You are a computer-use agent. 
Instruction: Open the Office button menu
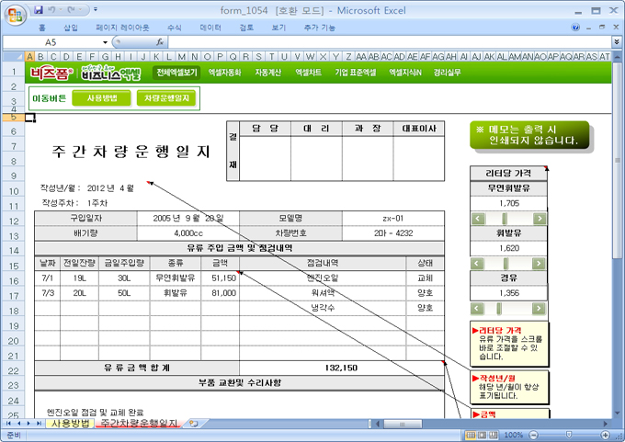point(15,15)
